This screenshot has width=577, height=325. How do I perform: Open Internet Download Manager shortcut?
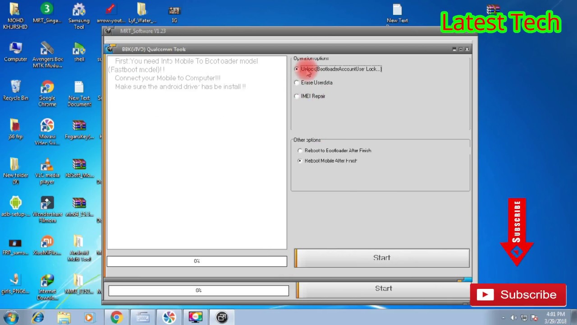(x=47, y=288)
